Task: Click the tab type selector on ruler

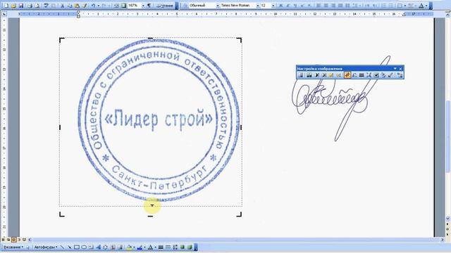Action: 4,14
